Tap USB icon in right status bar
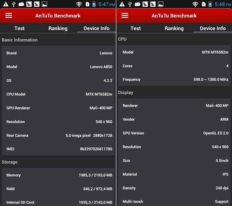This screenshot has width=232, height=206. point(130,4)
